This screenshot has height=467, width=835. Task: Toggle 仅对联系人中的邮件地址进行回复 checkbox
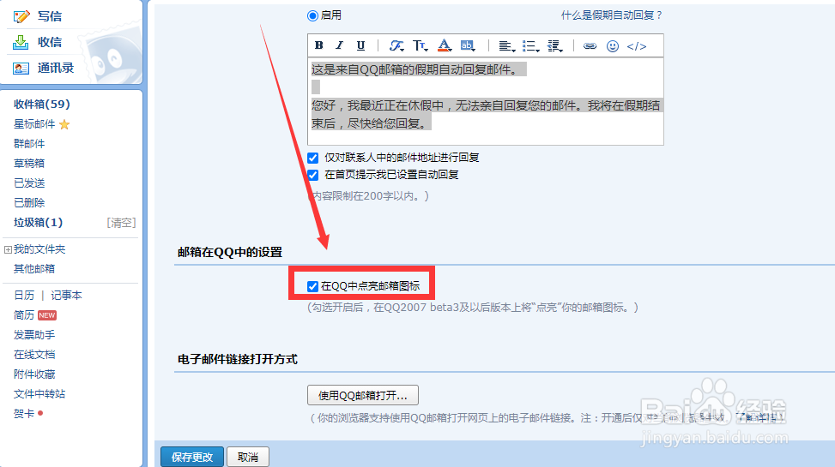point(312,158)
